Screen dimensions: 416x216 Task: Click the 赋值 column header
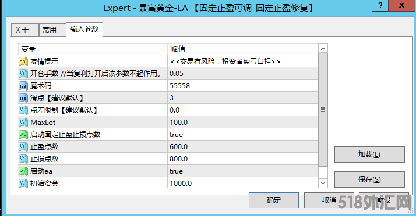tap(243, 49)
